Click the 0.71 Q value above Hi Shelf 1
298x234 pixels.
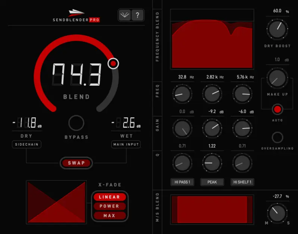tap(242, 146)
